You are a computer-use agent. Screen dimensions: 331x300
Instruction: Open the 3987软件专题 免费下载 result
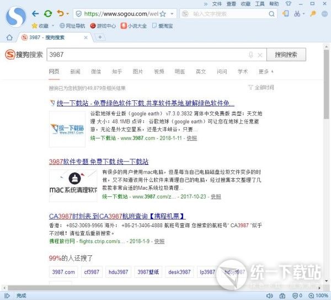99,162
